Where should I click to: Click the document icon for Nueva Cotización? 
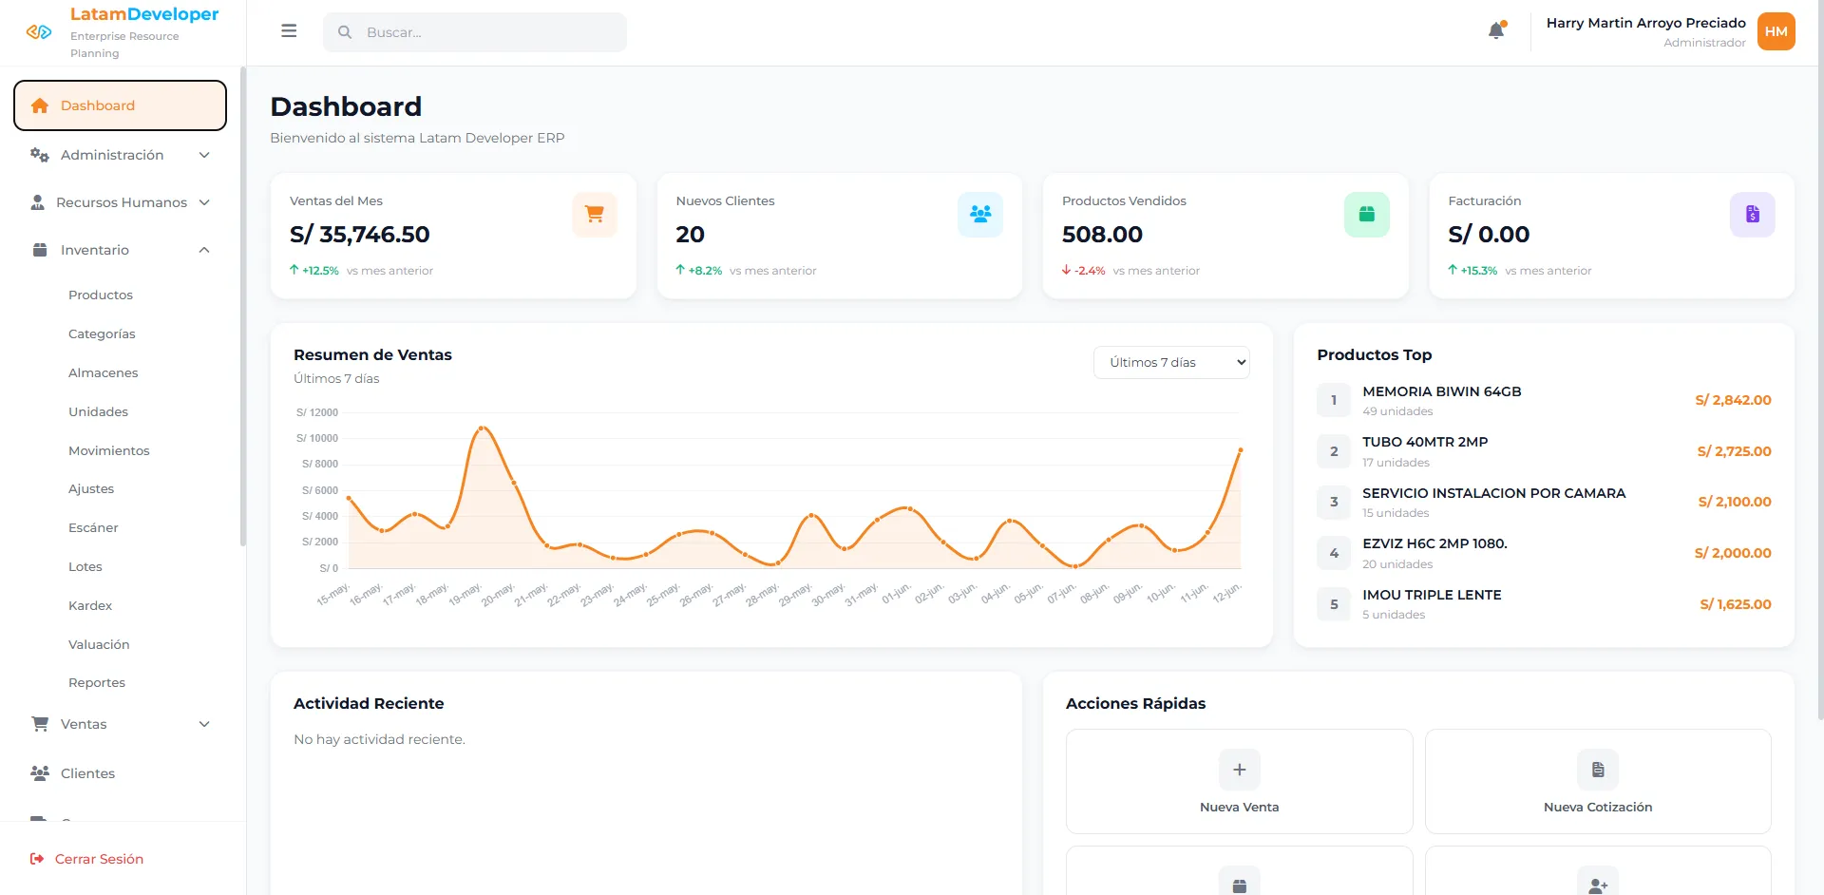(1598, 770)
